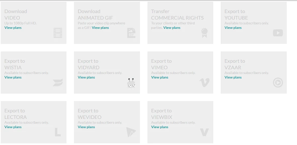Open View plans under Export to Wistia

pyautogui.click(x=13, y=77)
